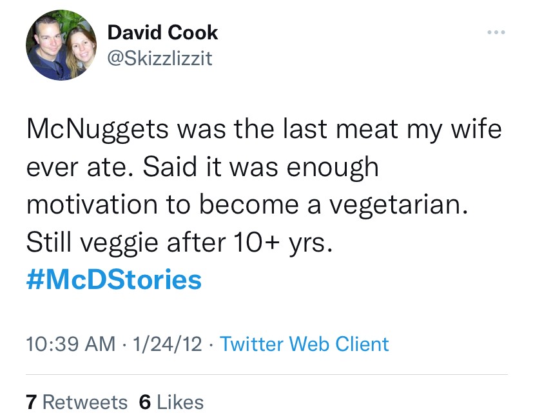View the 6 Likes list

(171, 402)
